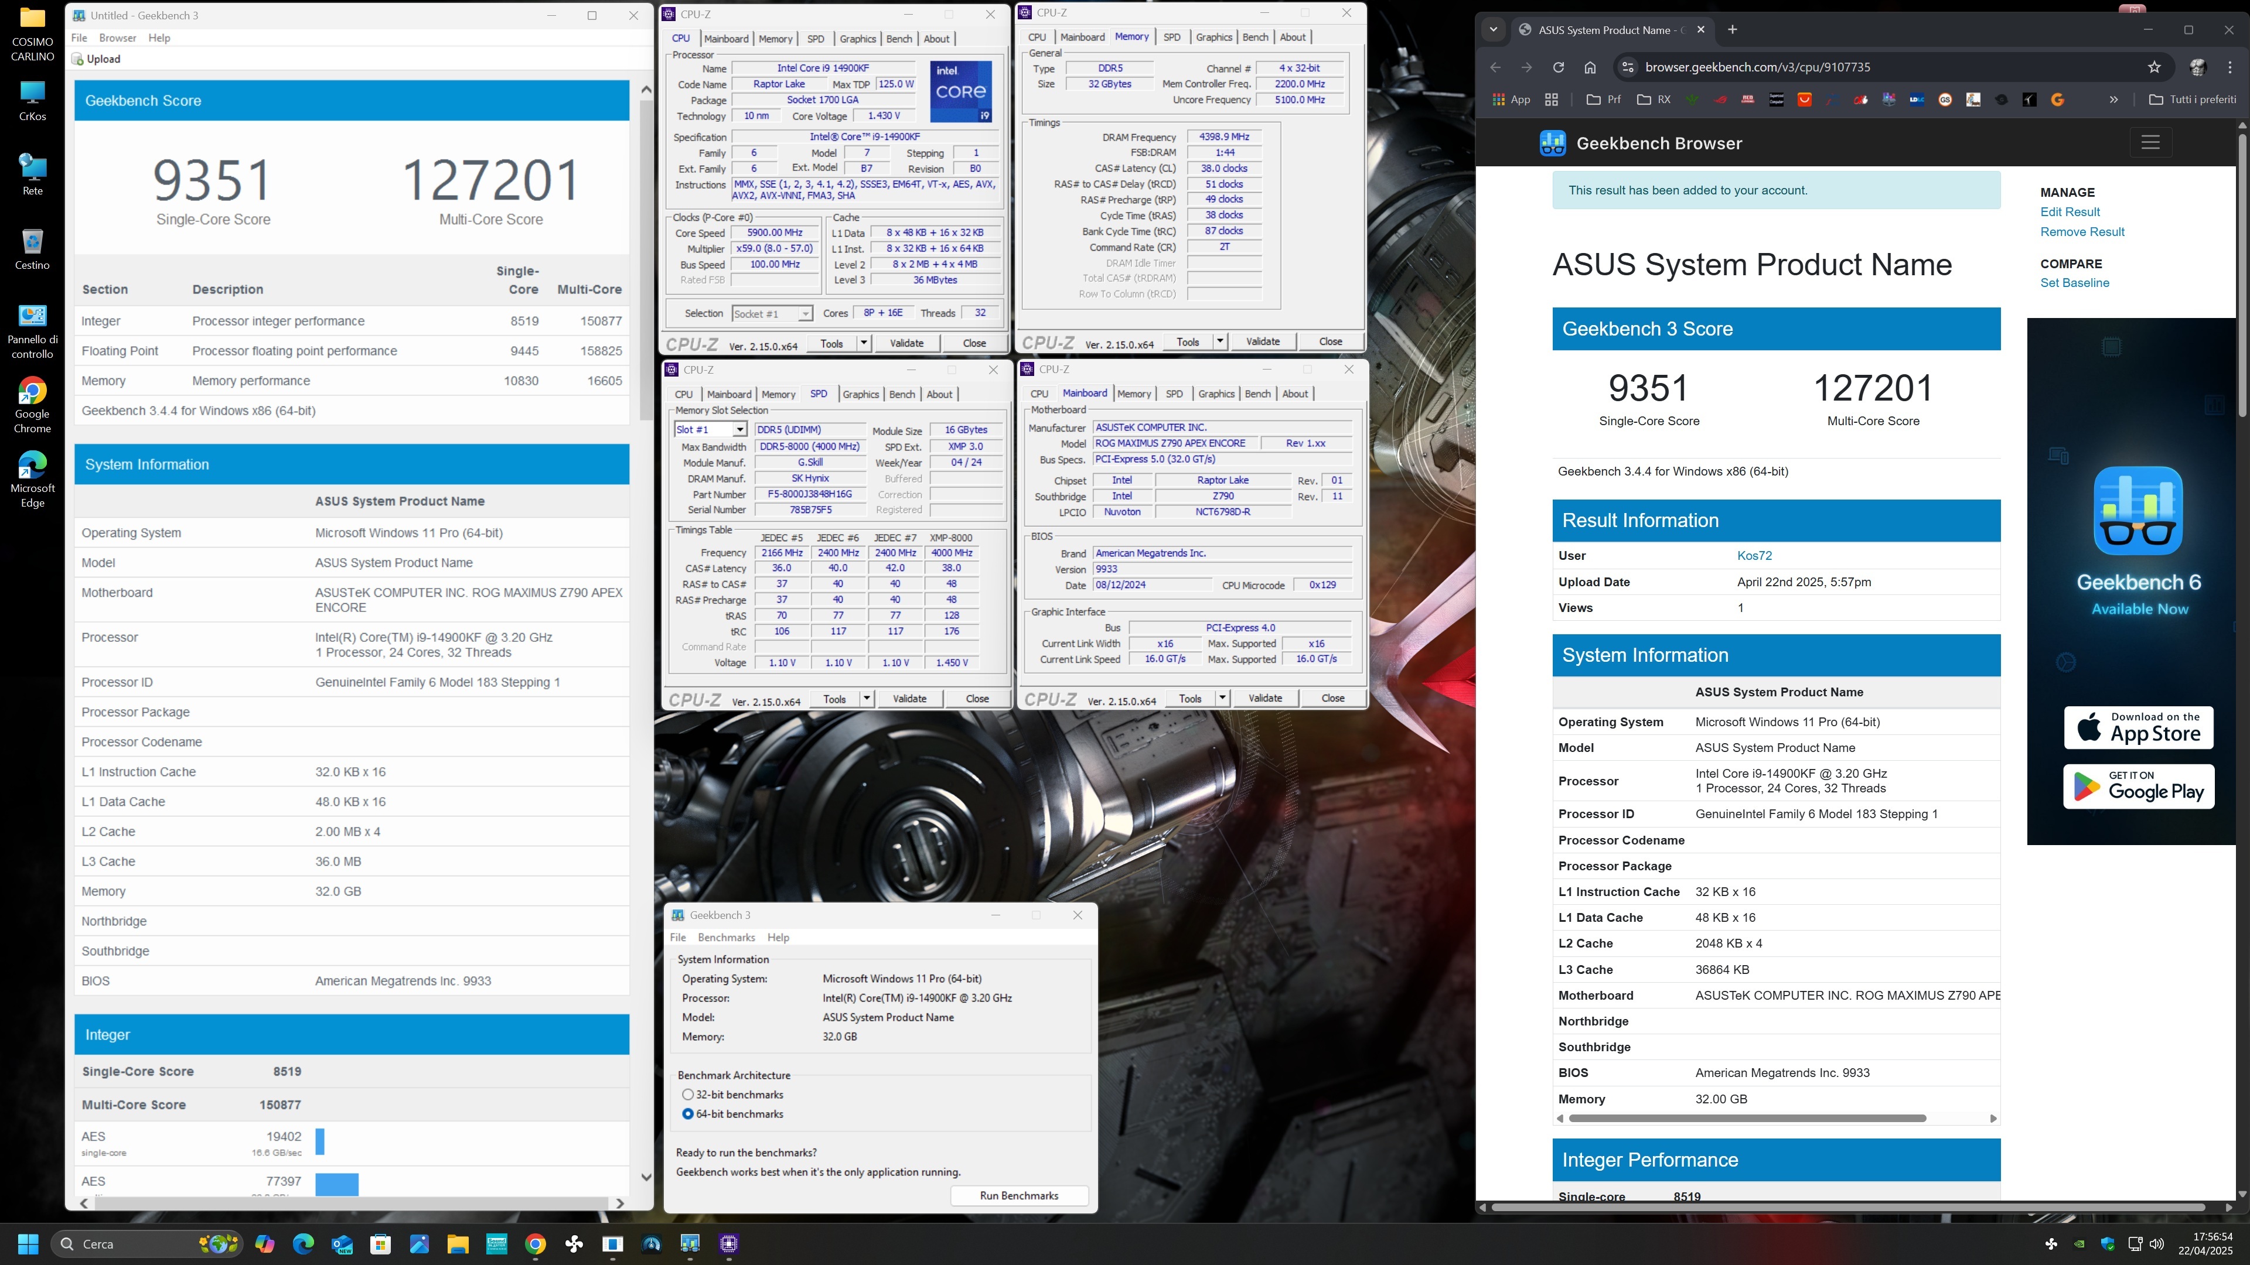2250x1265 pixels.
Task: Open Cestino recycle bin desktop icon
Action: pyautogui.click(x=32, y=249)
